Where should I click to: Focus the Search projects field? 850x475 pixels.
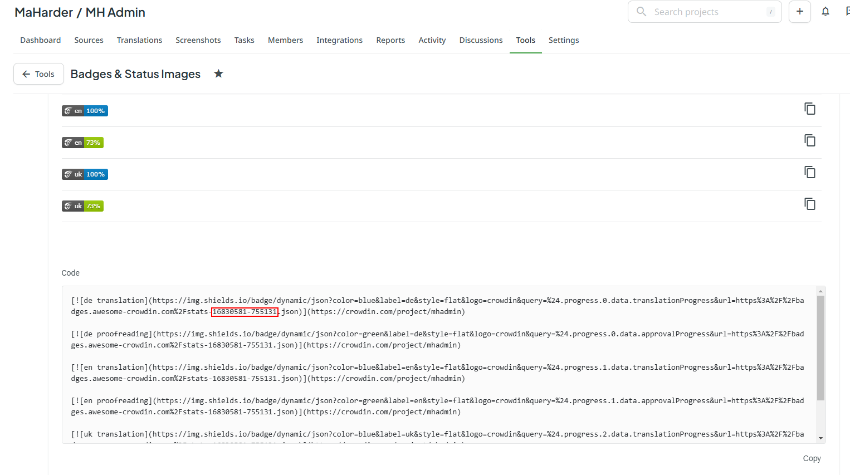705,12
